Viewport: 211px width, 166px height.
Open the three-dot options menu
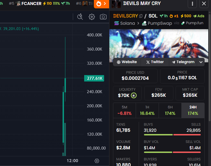[x=192, y=4]
